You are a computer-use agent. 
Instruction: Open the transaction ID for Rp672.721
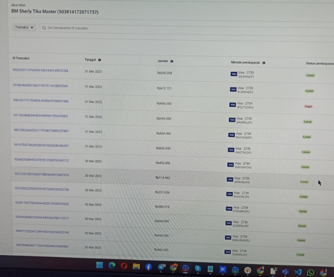pyautogui.click(x=40, y=86)
